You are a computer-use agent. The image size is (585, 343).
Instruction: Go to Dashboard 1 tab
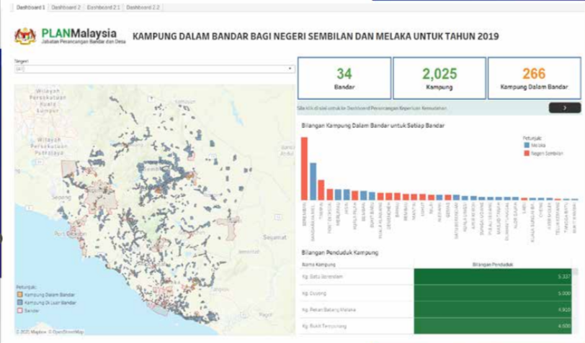point(30,6)
